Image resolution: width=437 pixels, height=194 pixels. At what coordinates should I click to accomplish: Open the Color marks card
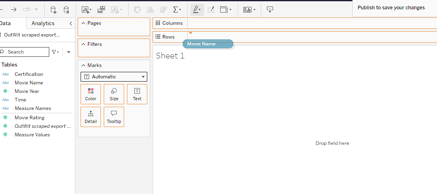[x=91, y=94]
